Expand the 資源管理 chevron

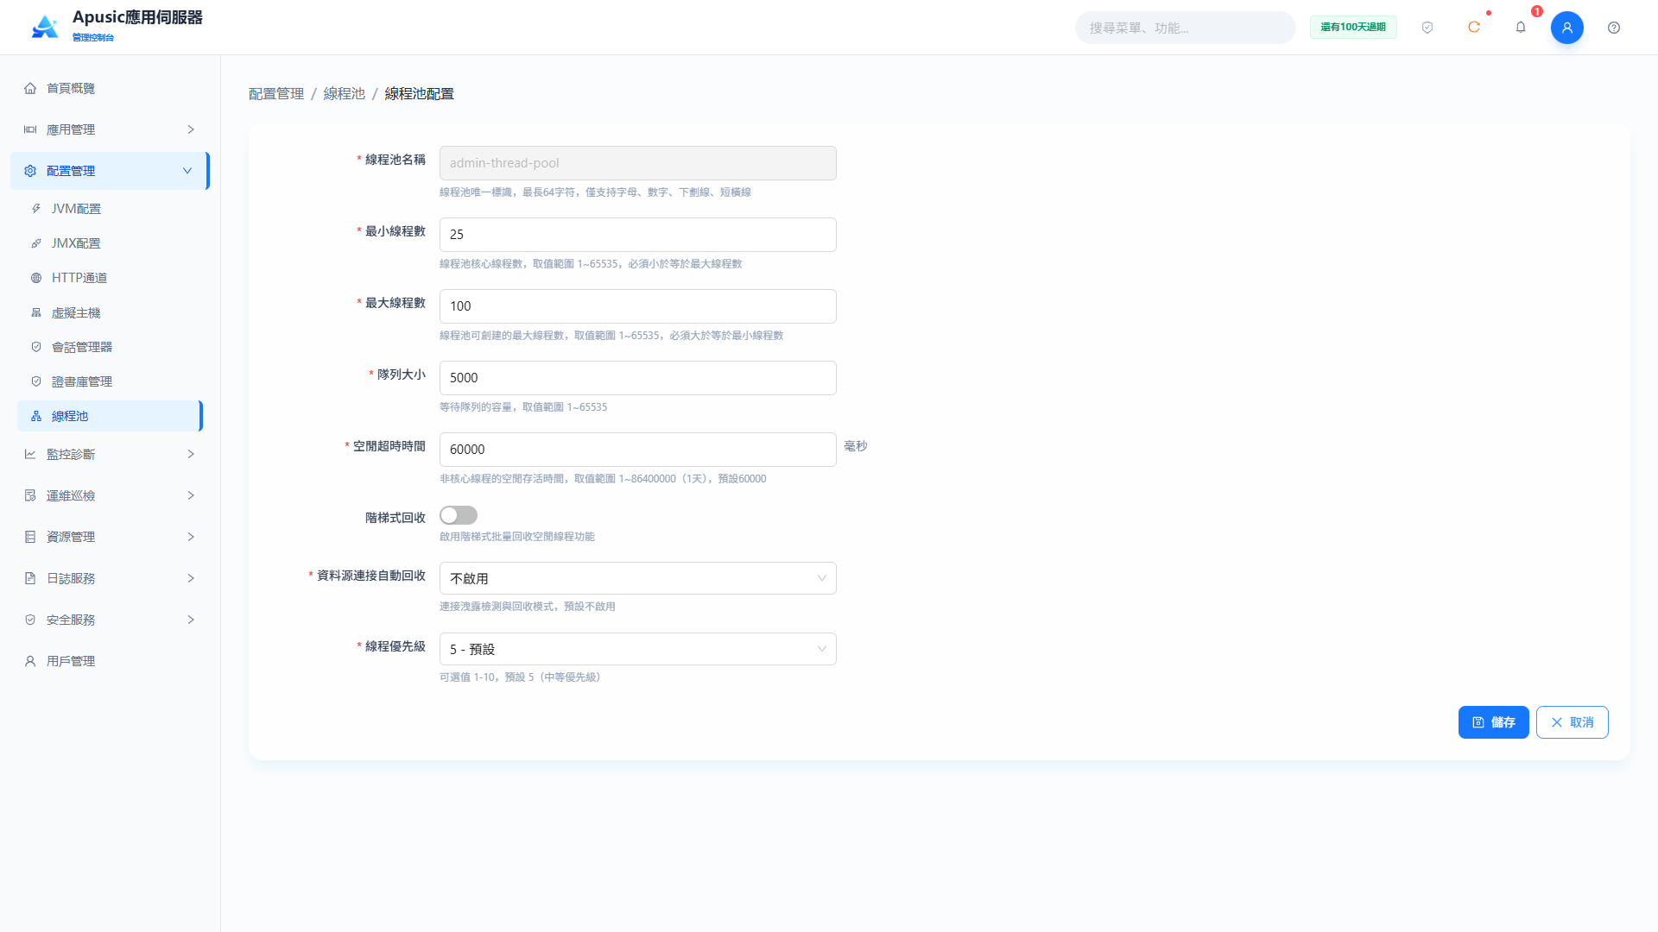(x=191, y=537)
